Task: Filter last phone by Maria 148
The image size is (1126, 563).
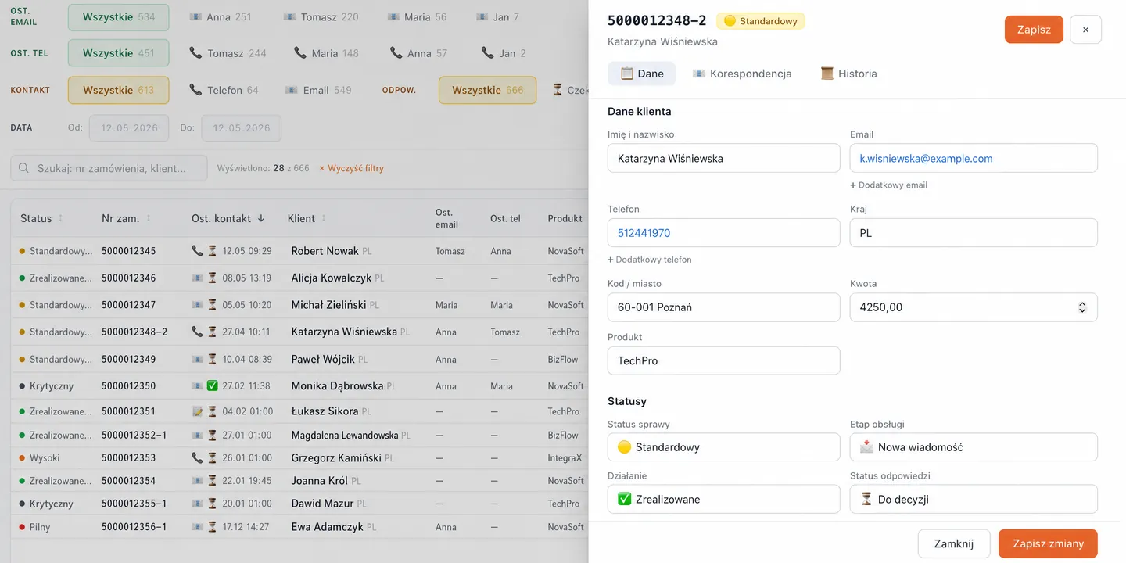Action: coord(326,53)
